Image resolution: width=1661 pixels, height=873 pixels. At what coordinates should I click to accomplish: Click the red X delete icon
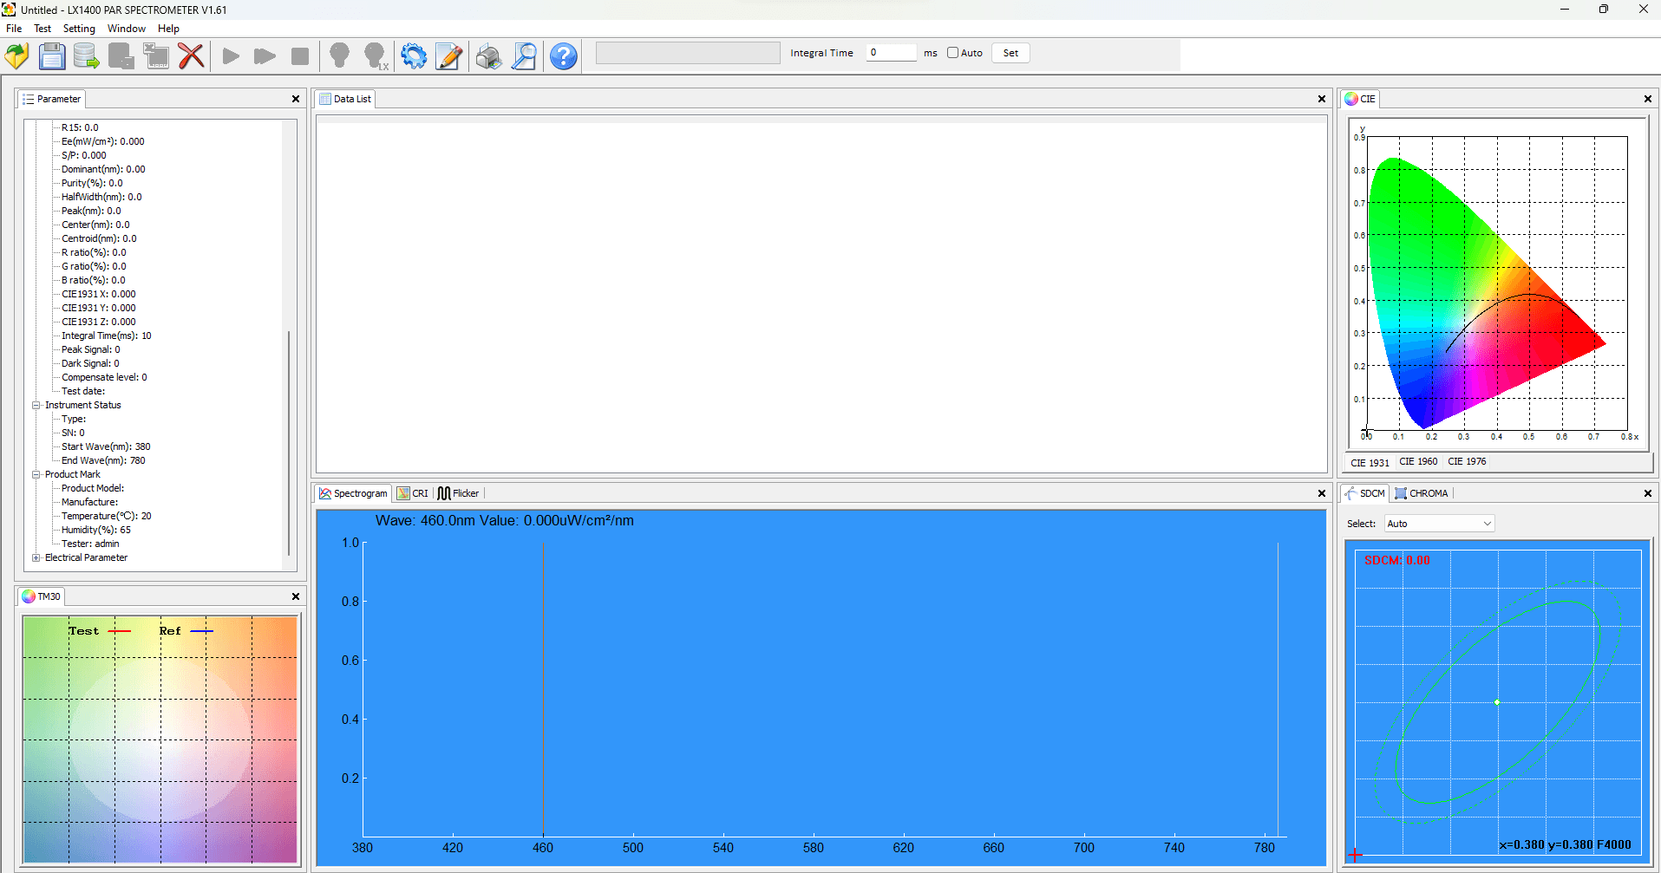(191, 56)
